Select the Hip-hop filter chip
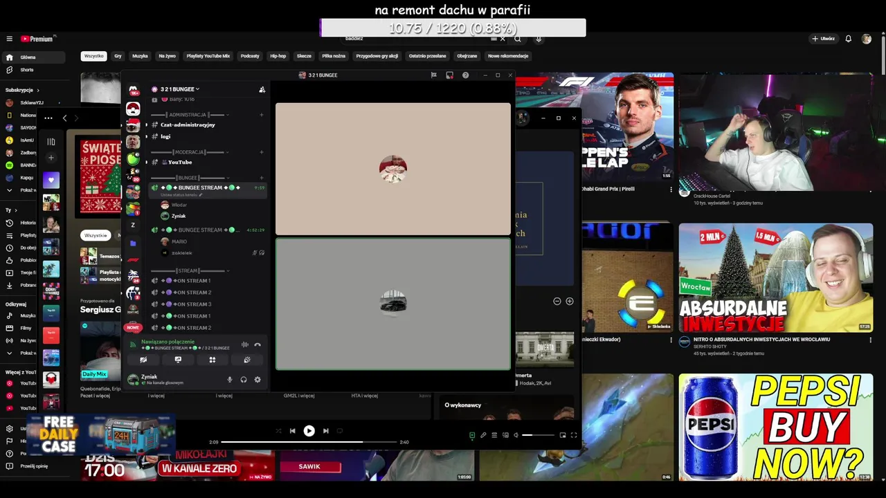 point(278,56)
